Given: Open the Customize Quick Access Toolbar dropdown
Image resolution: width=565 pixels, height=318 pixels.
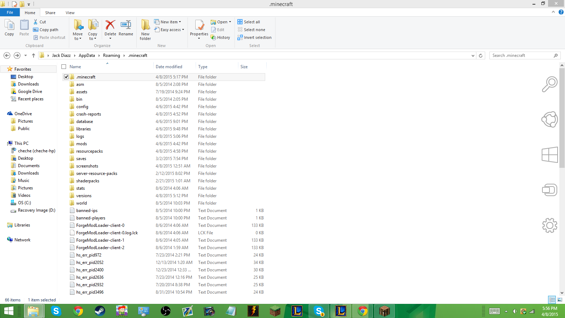Looking at the screenshot, I should (x=29, y=5).
